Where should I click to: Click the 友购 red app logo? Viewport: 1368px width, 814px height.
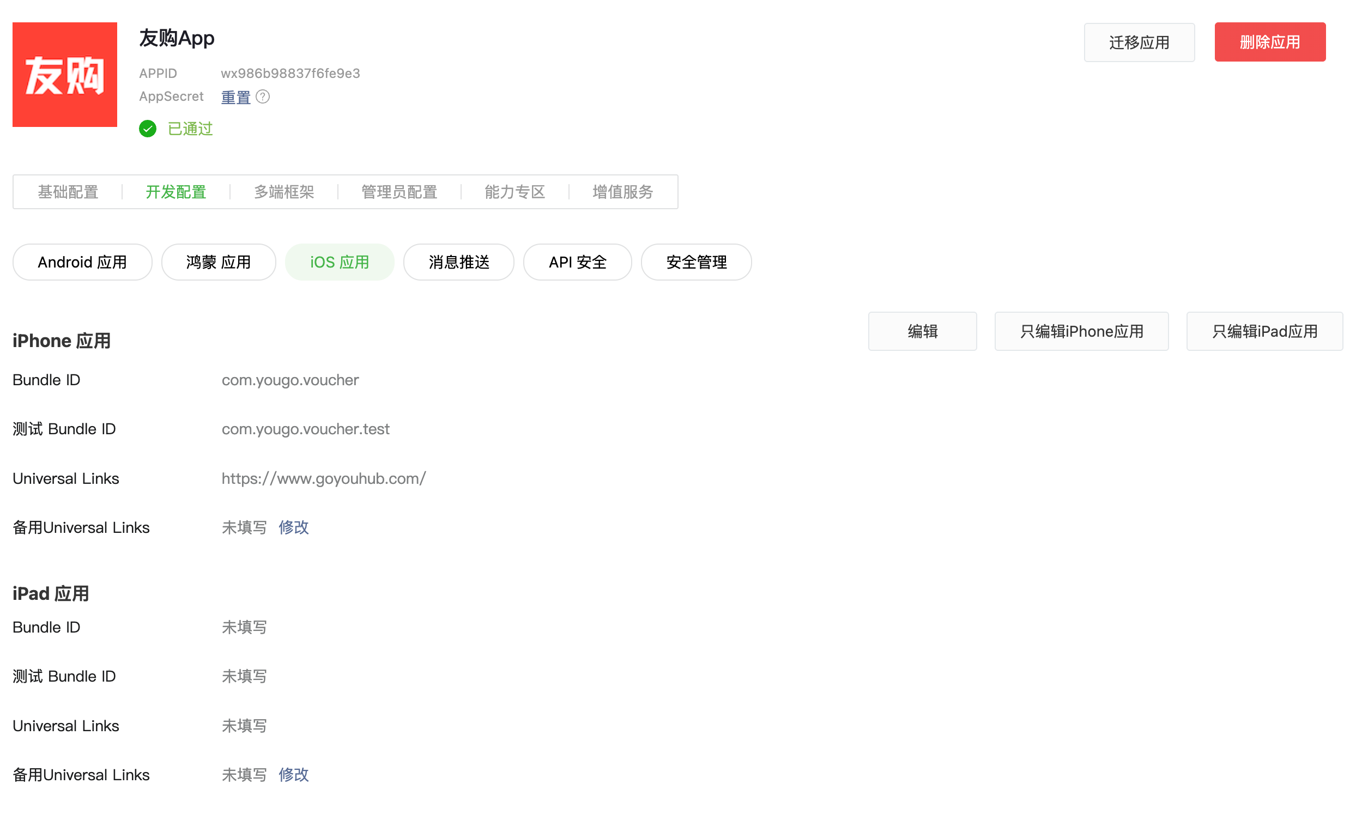[65, 75]
